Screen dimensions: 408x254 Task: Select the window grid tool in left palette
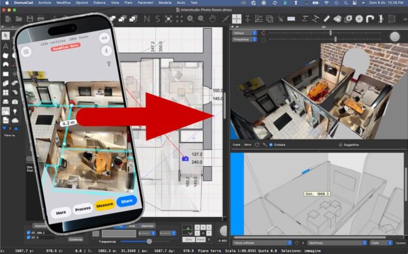(5, 92)
